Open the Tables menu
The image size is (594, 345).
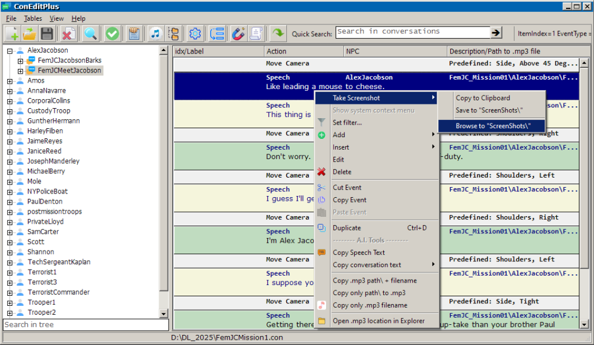(x=33, y=18)
